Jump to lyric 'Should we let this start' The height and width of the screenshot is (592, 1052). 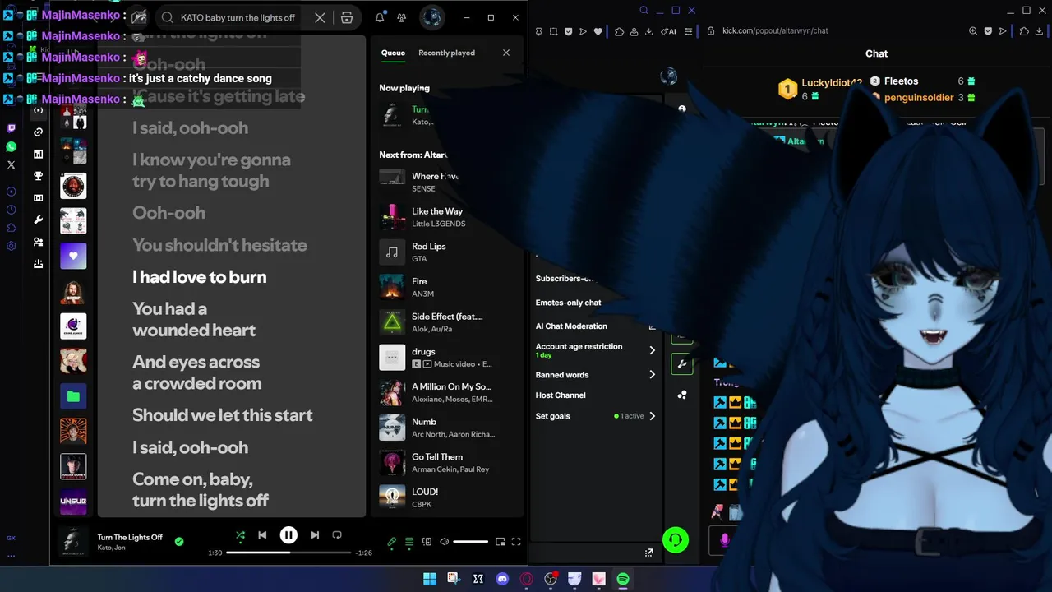[x=223, y=415]
